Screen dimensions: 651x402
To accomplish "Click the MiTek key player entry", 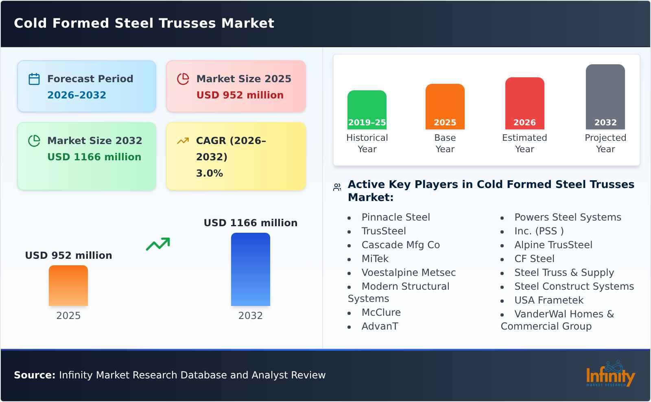I will (375, 258).
